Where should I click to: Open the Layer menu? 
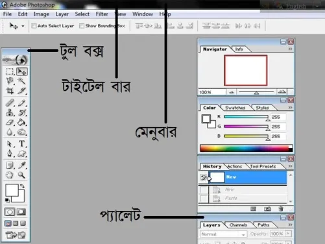click(x=62, y=14)
